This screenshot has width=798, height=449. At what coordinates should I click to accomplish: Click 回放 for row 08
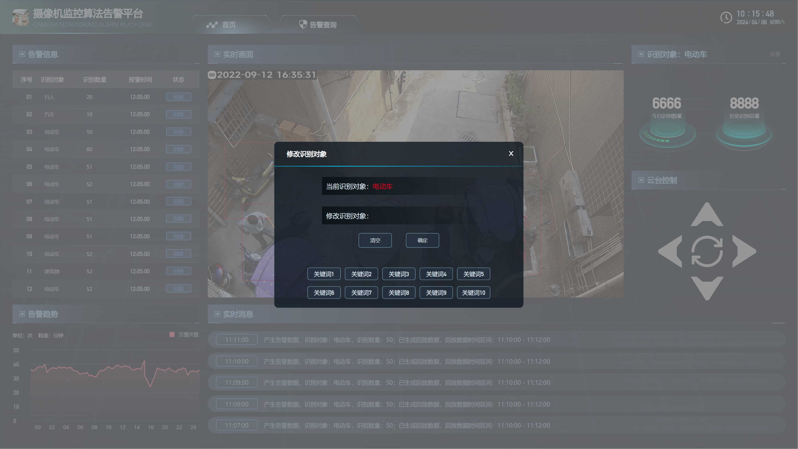179,219
